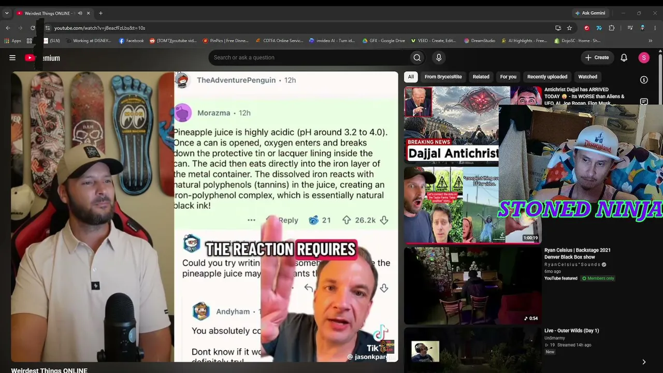Open the Chrome three-dot menu
663x373 pixels.
pyautogui.click(x=655, y=28)
